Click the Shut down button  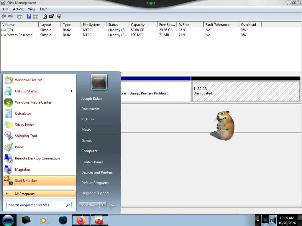(x=89, y=205)
